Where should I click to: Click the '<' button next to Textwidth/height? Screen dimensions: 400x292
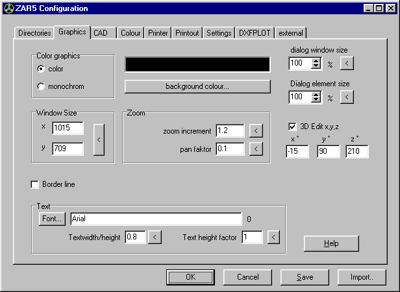coord(155,237)
